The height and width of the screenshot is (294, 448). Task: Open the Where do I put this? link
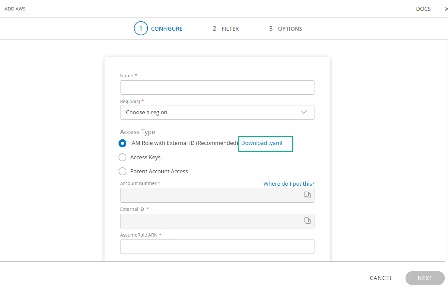[289, 184]
